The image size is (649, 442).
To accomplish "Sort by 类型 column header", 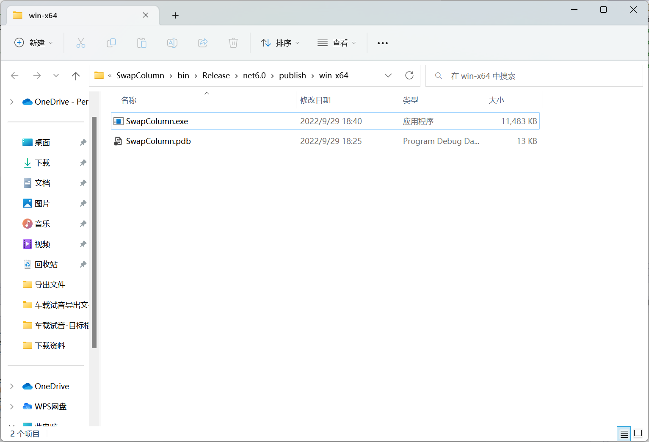I will point(411,100).
